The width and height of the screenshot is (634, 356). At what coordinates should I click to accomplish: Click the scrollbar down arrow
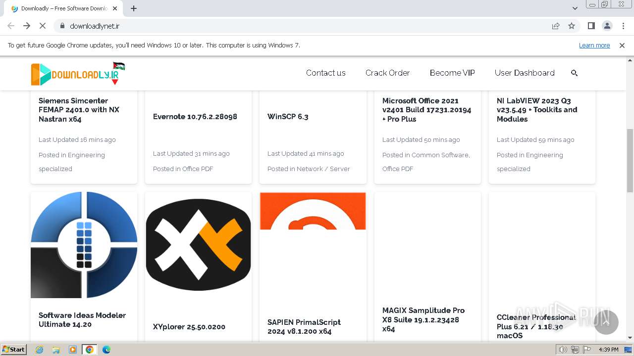(630, 338)
